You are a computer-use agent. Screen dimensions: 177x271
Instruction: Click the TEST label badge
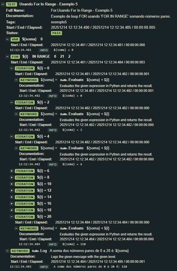tap(11, 5)
